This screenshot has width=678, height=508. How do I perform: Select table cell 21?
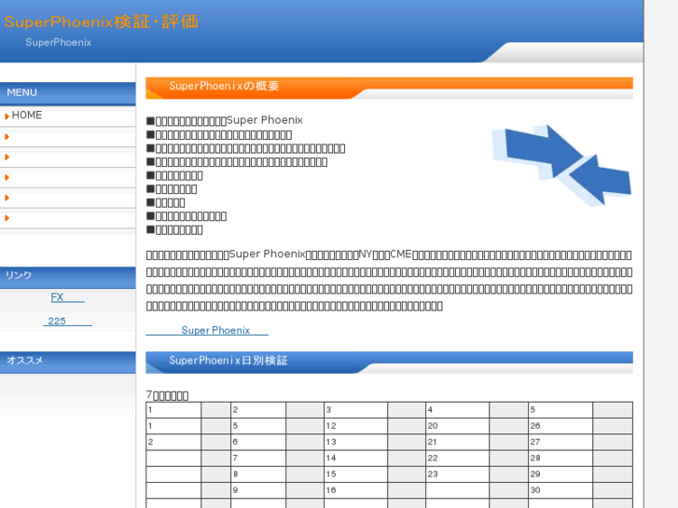458,442
